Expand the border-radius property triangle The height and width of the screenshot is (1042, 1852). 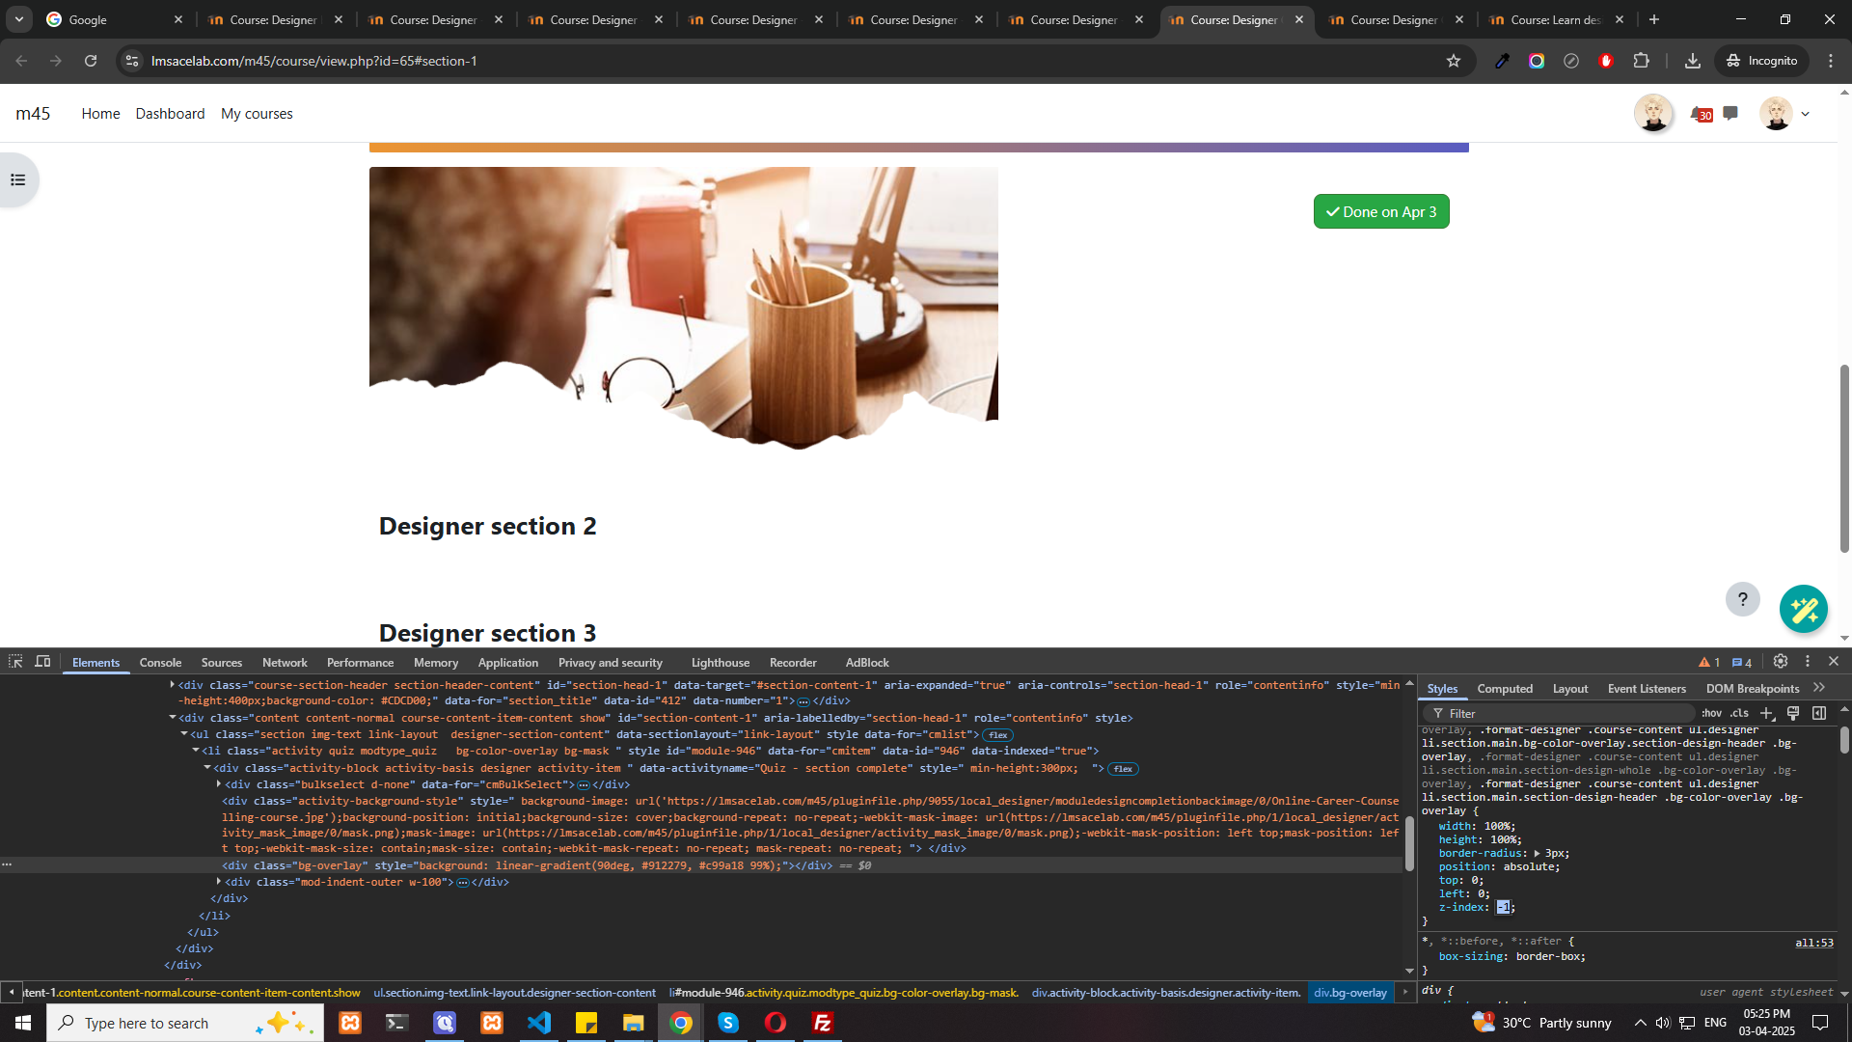(x=1537, y=854)
